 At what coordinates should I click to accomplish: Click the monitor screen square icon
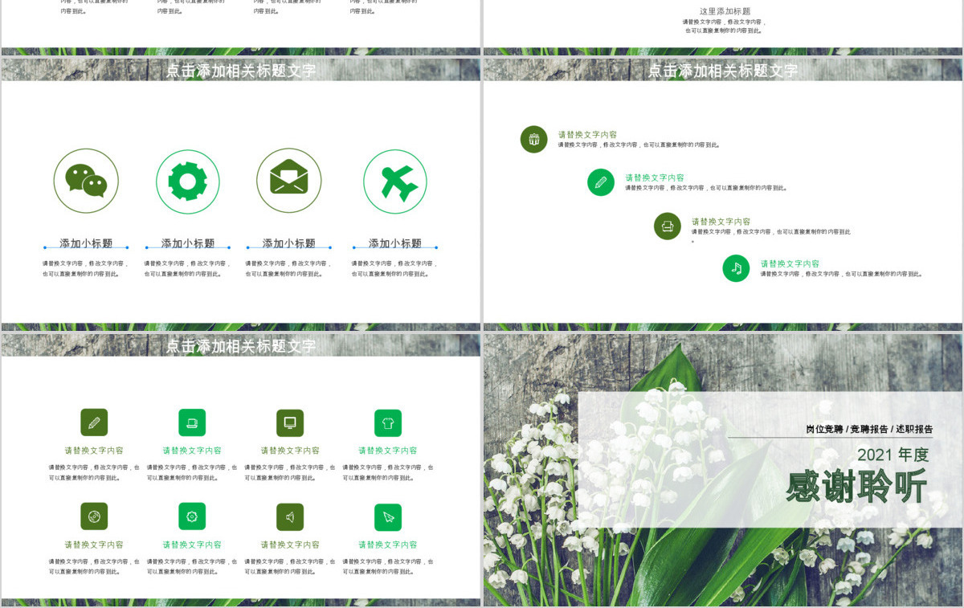pos(290,422)
